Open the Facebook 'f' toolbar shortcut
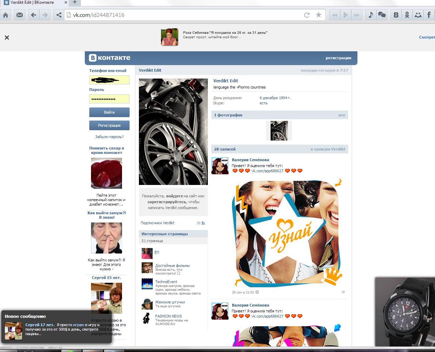435x352 pixels. click(x=429, y=15)
